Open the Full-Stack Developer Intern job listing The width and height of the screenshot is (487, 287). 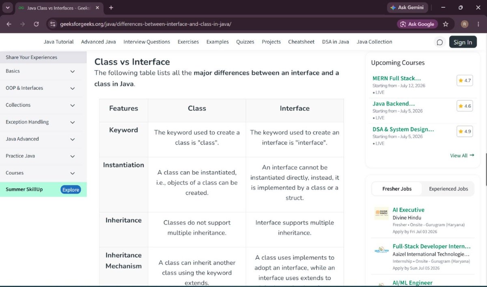[x=431, y=246]
